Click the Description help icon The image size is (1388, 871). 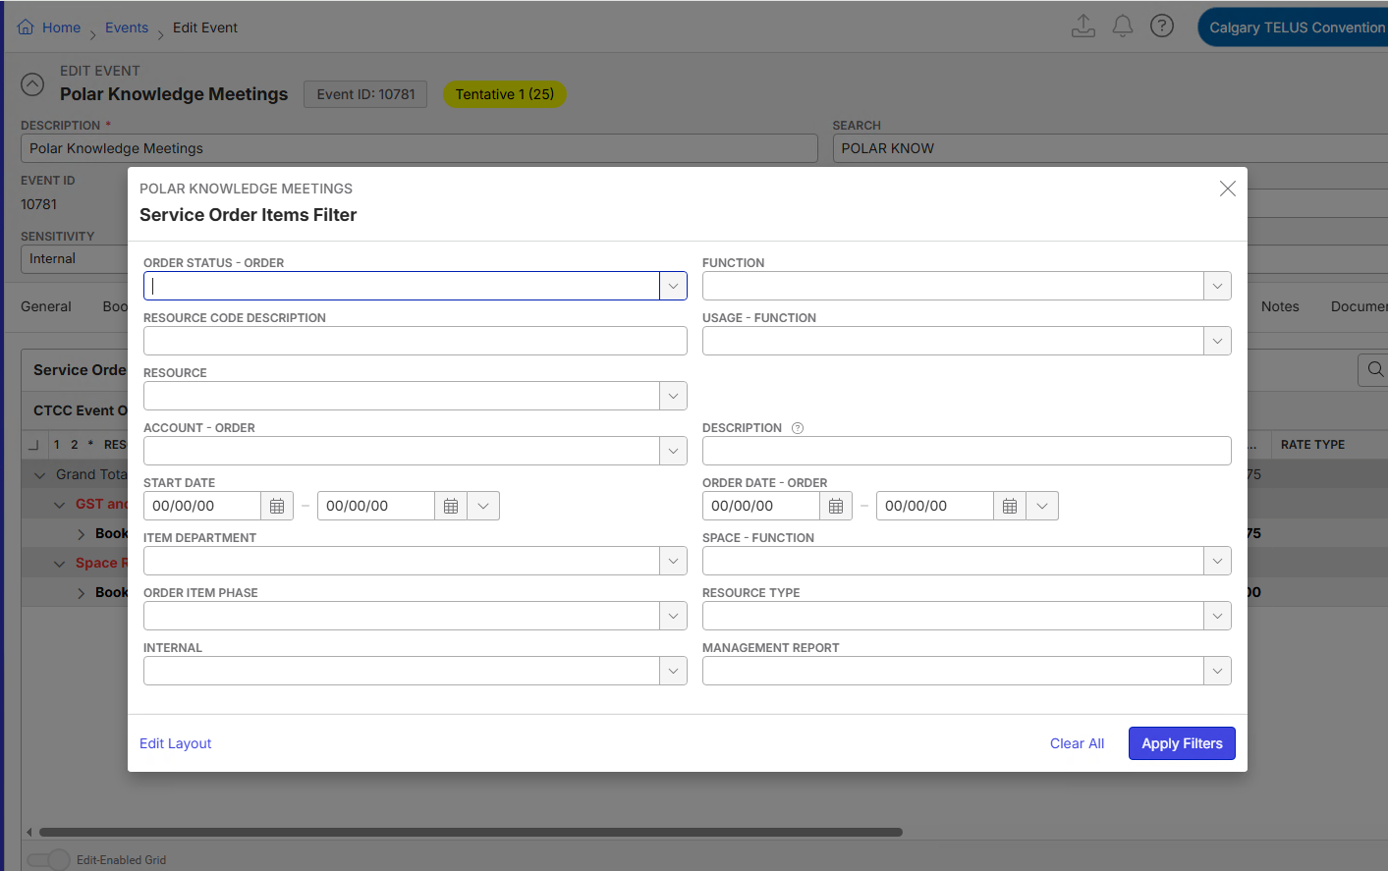click(798, 428)
